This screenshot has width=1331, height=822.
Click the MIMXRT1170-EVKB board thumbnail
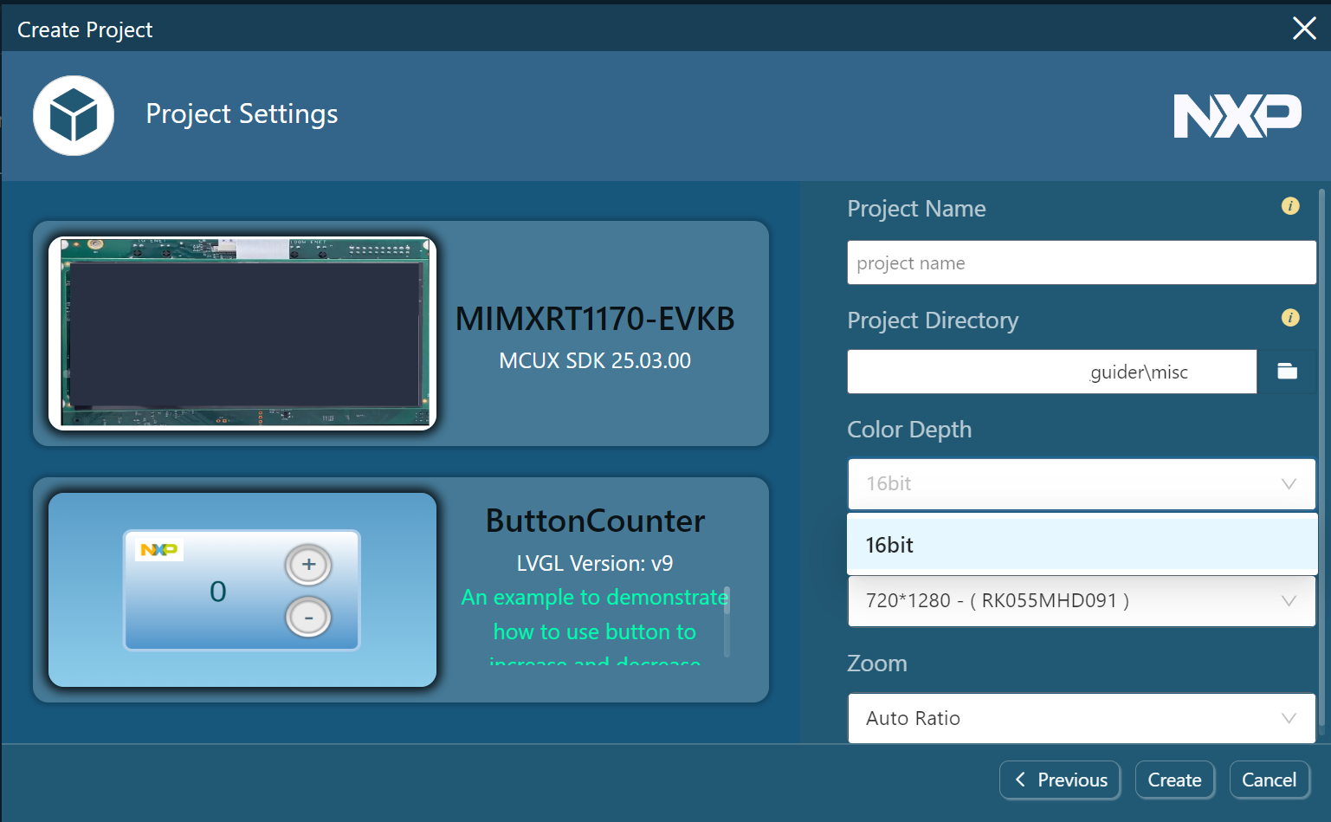(242, 333)
